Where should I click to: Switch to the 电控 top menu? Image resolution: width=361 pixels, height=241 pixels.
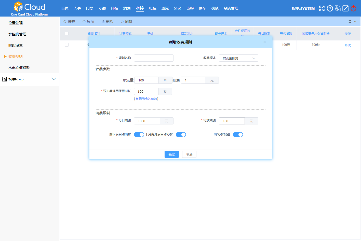click(153, 8)
